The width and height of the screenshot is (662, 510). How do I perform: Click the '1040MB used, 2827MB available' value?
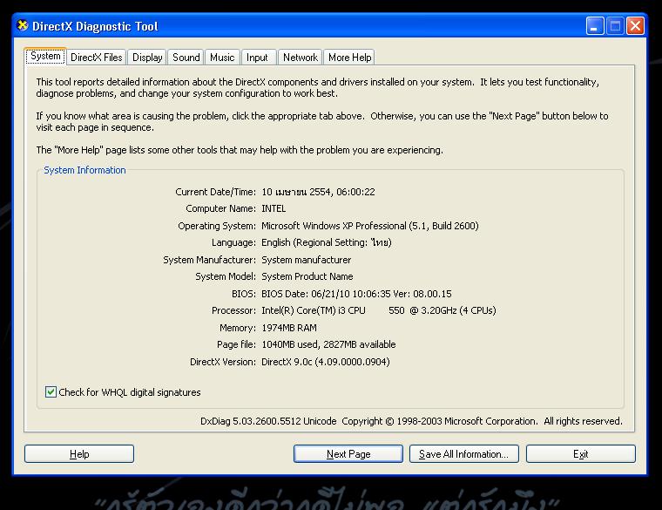[328, 344]
